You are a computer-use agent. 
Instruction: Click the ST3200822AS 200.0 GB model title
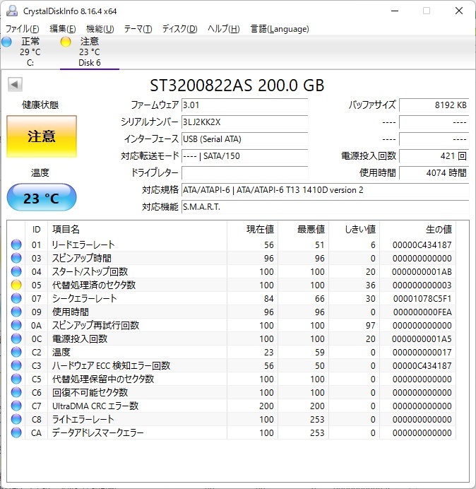(237, 85)
